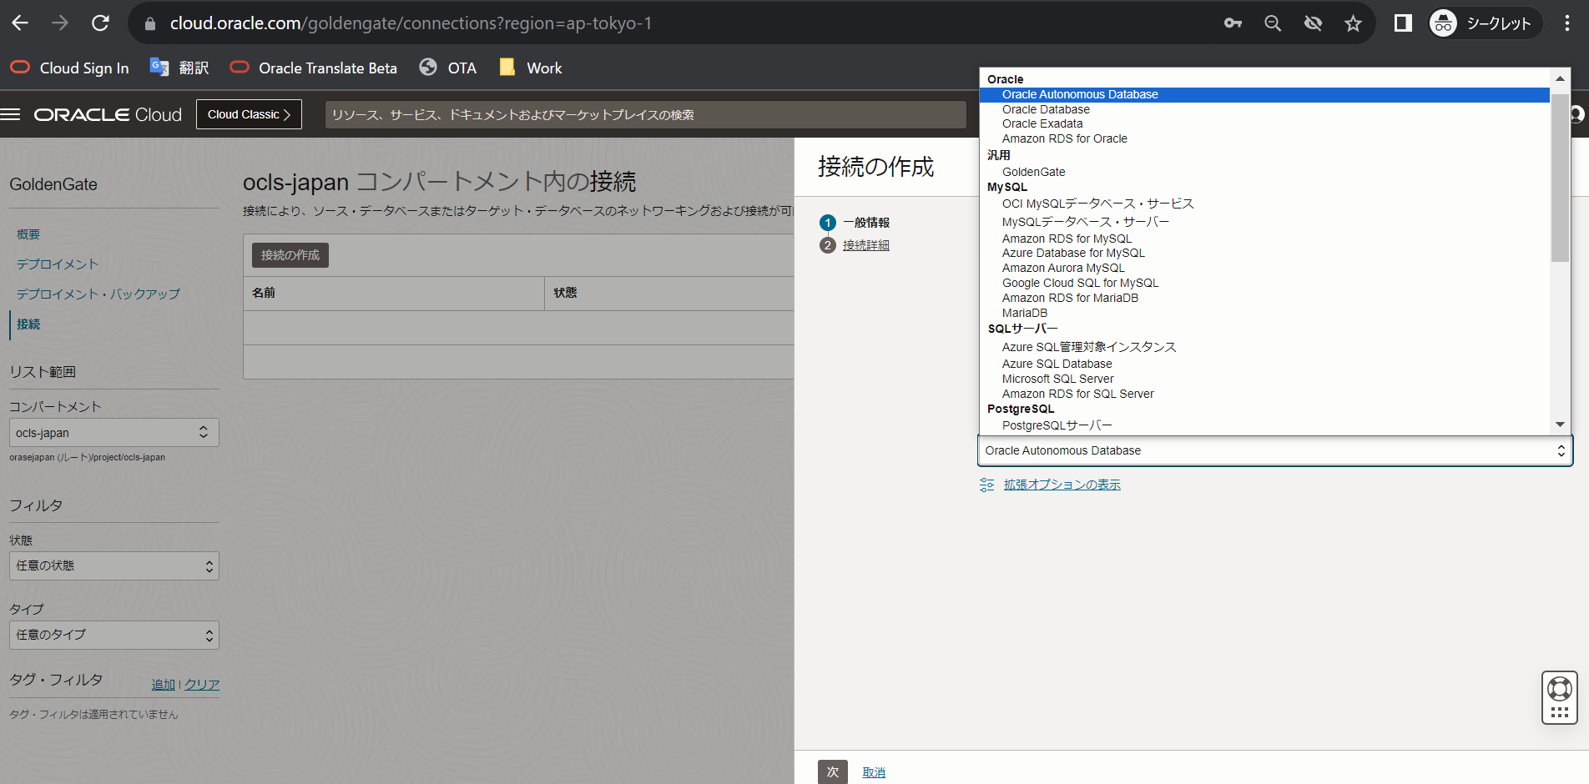The image size is (1589, 784).
Task: Open the 任意のタイプ type filter dropdown
Action: pyautogui.click(x=113, y=635)
